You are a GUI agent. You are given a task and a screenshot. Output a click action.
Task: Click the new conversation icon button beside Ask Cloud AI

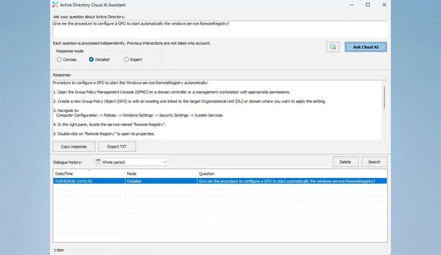click(333, 47)
